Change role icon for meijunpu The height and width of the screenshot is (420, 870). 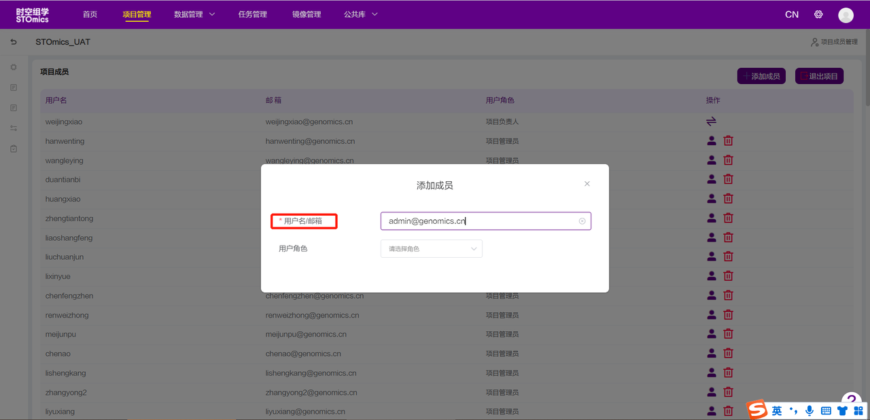click(712, 335)
